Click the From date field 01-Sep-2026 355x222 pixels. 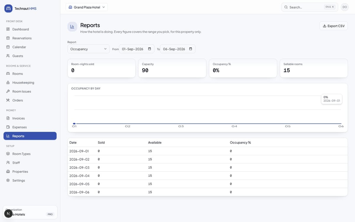pyautogui.click(x=137, y=49)
